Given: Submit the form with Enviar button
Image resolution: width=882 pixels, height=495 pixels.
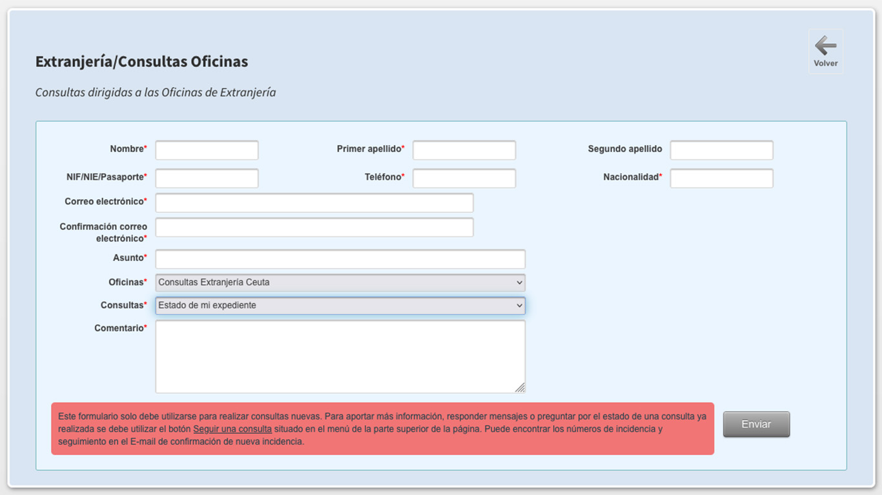Looking at the screenshot, I should click(x=756, y=424).
